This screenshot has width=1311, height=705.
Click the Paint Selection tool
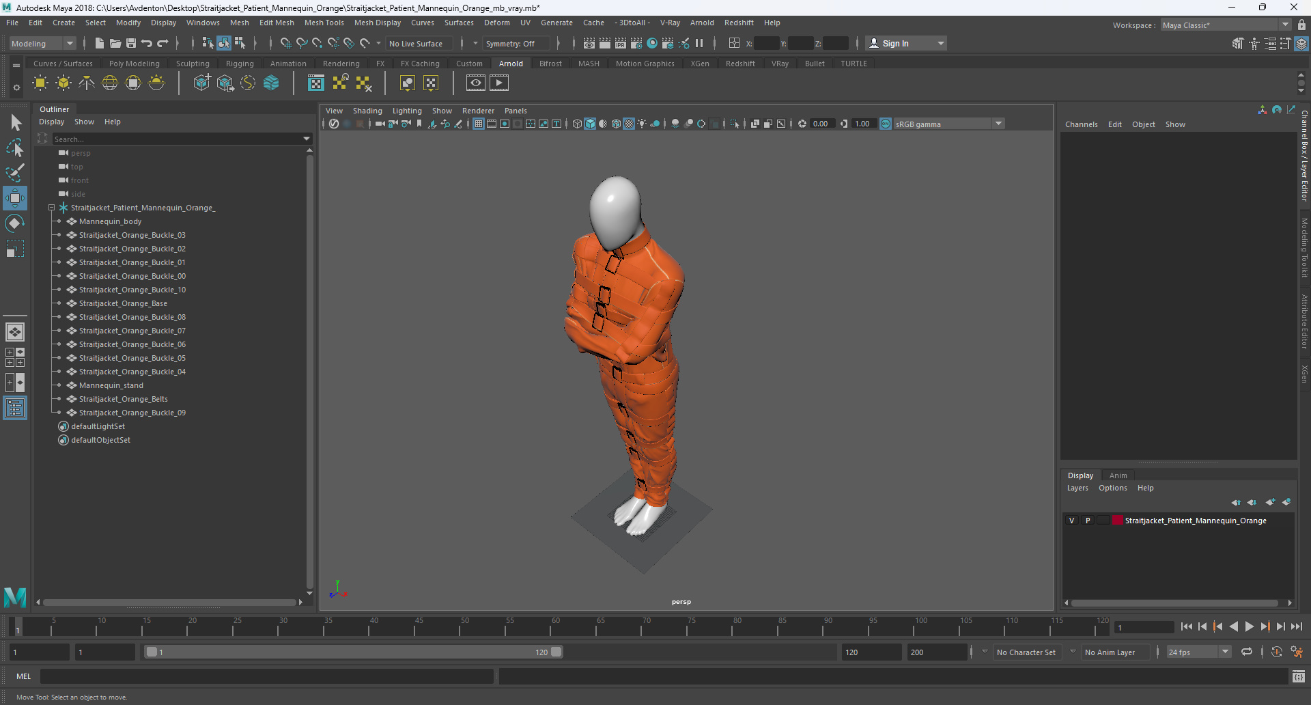tap(15, 172)
